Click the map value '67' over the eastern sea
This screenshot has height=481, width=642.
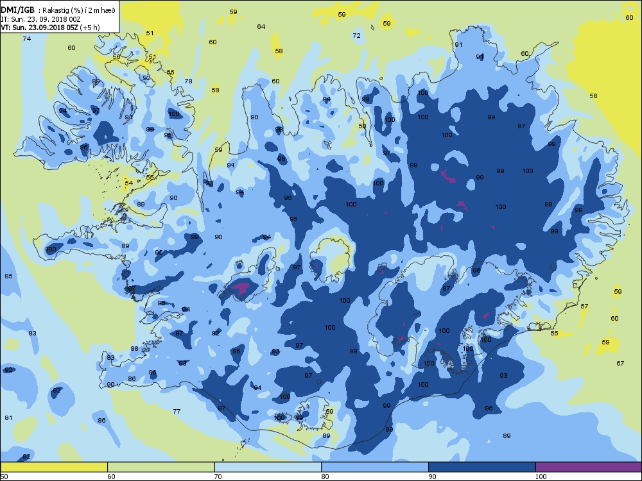pyautogui.click(x=620, y=363)
